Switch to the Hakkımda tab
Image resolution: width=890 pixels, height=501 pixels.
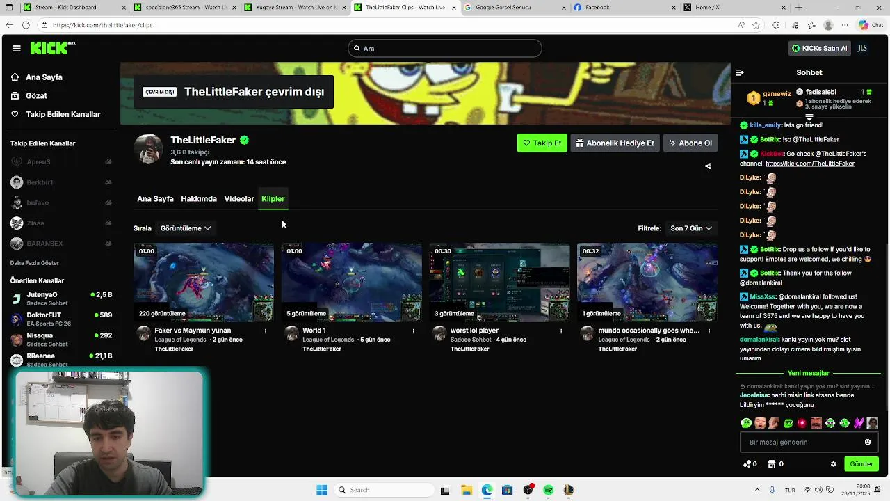pyautogui.click(x=199, y=198)
